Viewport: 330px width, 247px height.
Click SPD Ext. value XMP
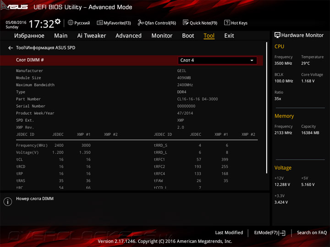(x=181, y=120)
